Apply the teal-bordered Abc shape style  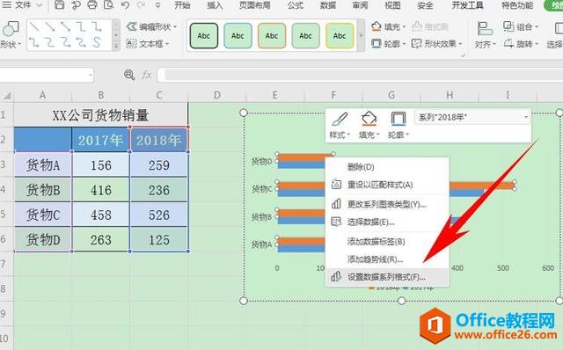238,35
